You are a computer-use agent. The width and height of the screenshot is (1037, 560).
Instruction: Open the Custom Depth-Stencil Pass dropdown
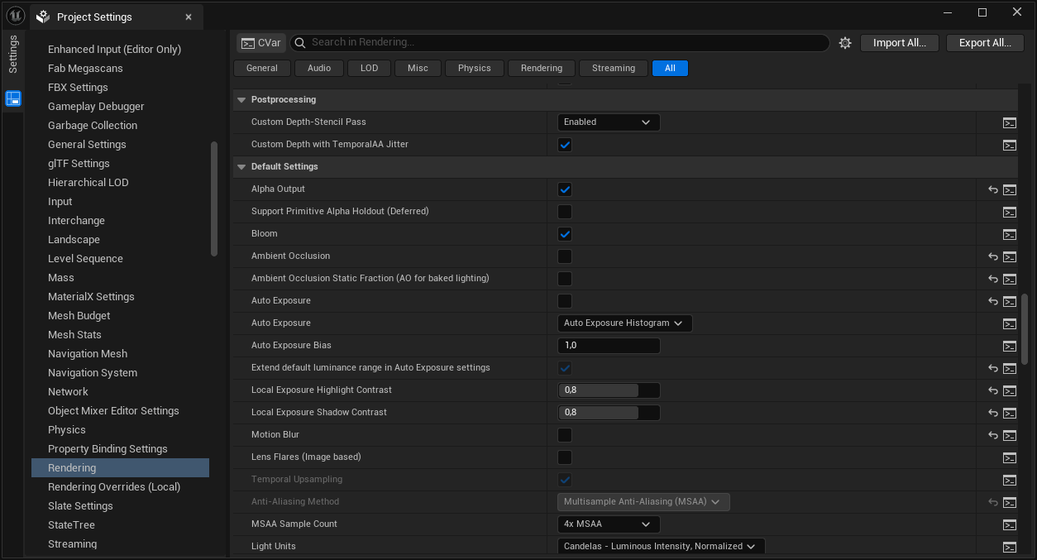pyautogui.click(x=609, y=122)
